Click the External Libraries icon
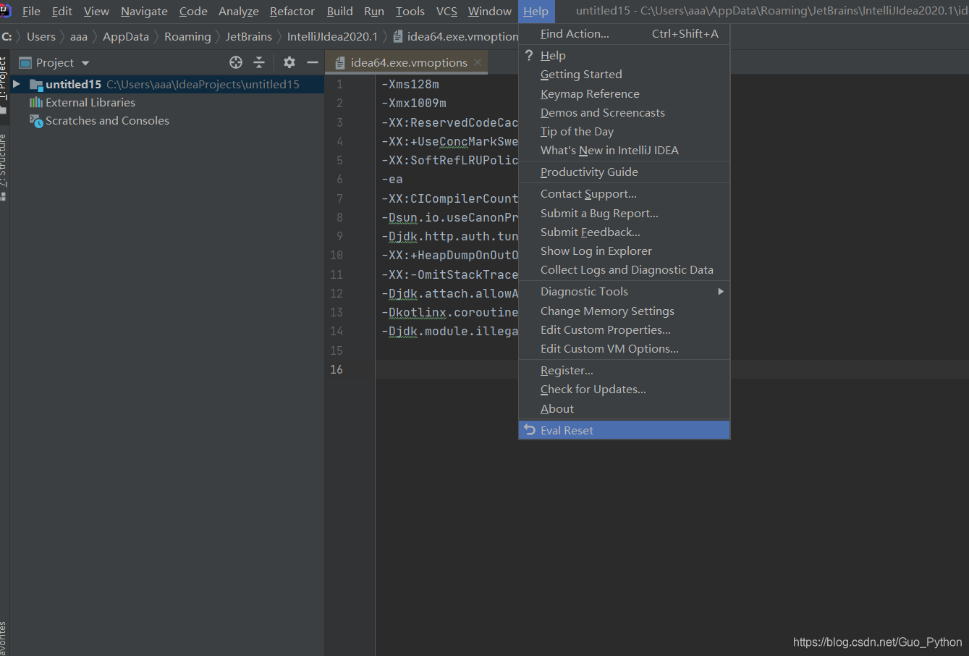The height and width of the screenshot is (656, 969). tap(35, 102)
